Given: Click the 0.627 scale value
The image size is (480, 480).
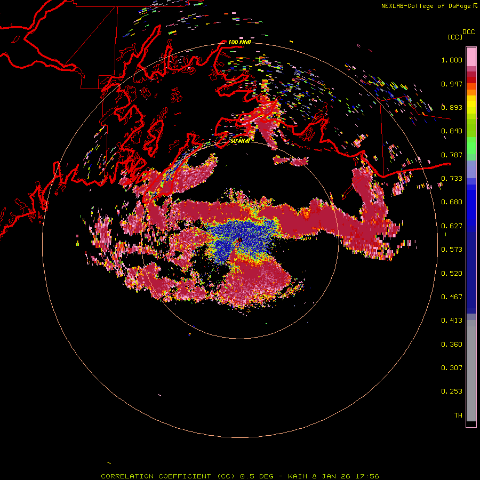Looking at the screenshot, I should 452,226.
